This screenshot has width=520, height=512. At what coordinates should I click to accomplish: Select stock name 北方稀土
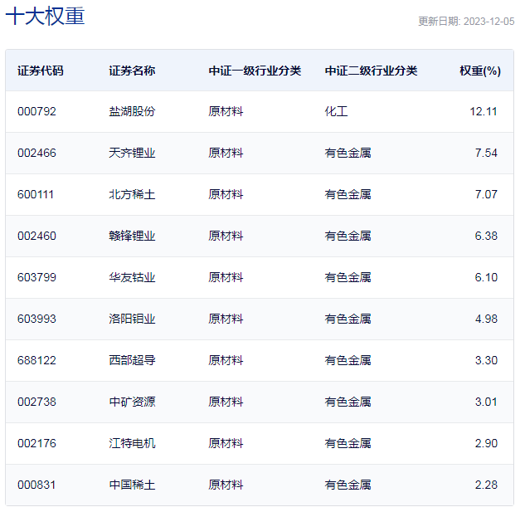tap(132, 194)
